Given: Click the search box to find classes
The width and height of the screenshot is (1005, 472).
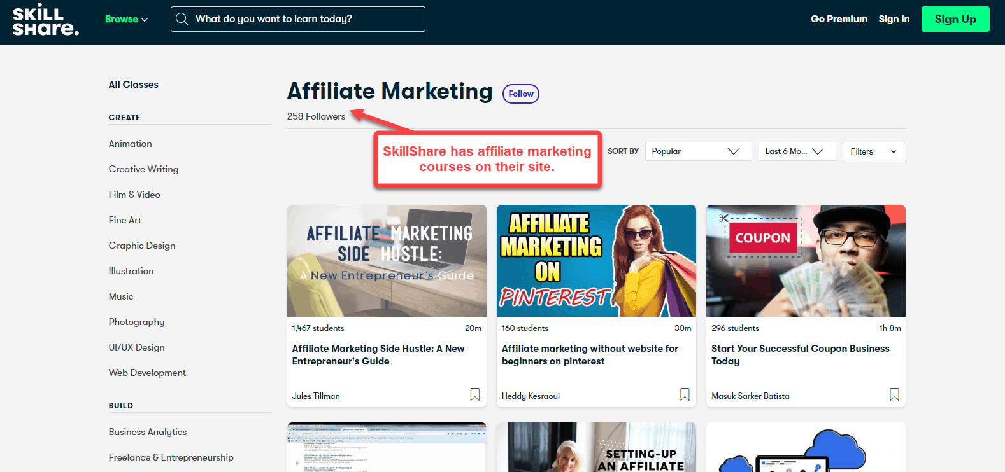Looking at the screenshot, I should (x=298, y=19).
